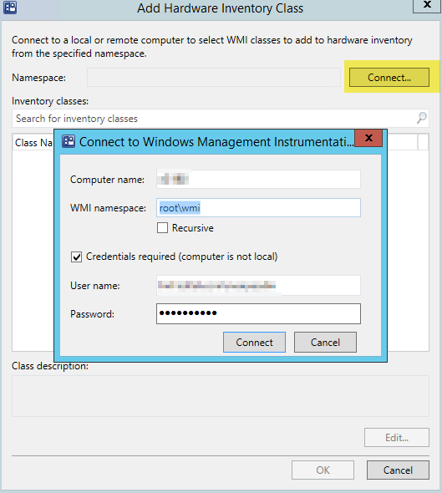Image resolution: width=442 pixels, height=493 pixels.
Task: Click the WMI namespace field containing root\wmi
Action: tap(258, 207)
